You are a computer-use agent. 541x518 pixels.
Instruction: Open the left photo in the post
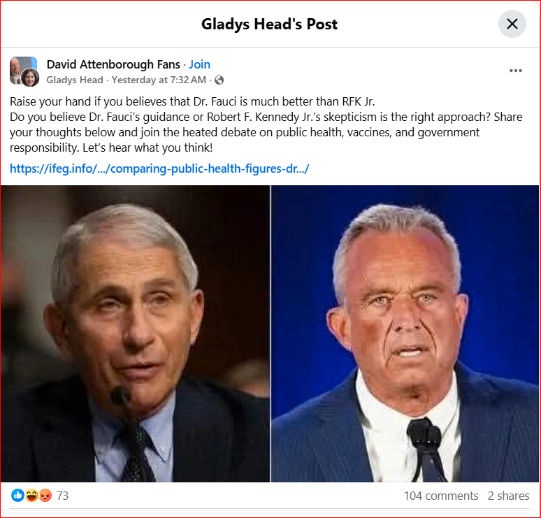click(x=135, y=333)
